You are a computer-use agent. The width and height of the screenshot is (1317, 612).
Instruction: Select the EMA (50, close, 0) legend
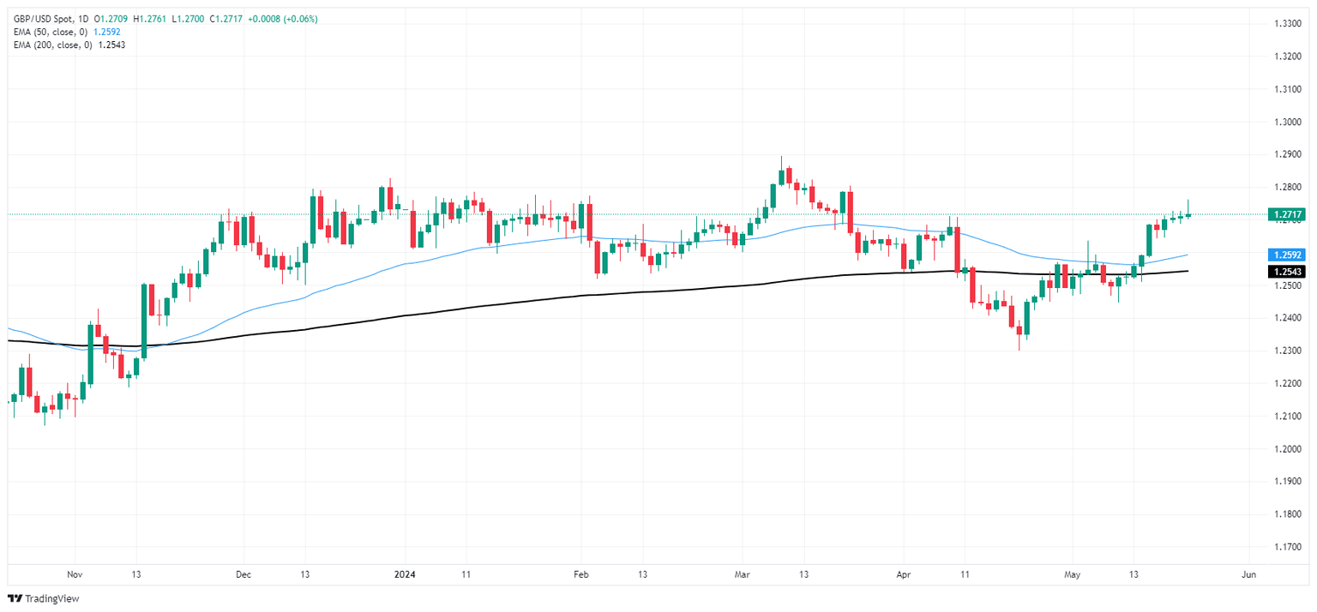click(51, 32)
